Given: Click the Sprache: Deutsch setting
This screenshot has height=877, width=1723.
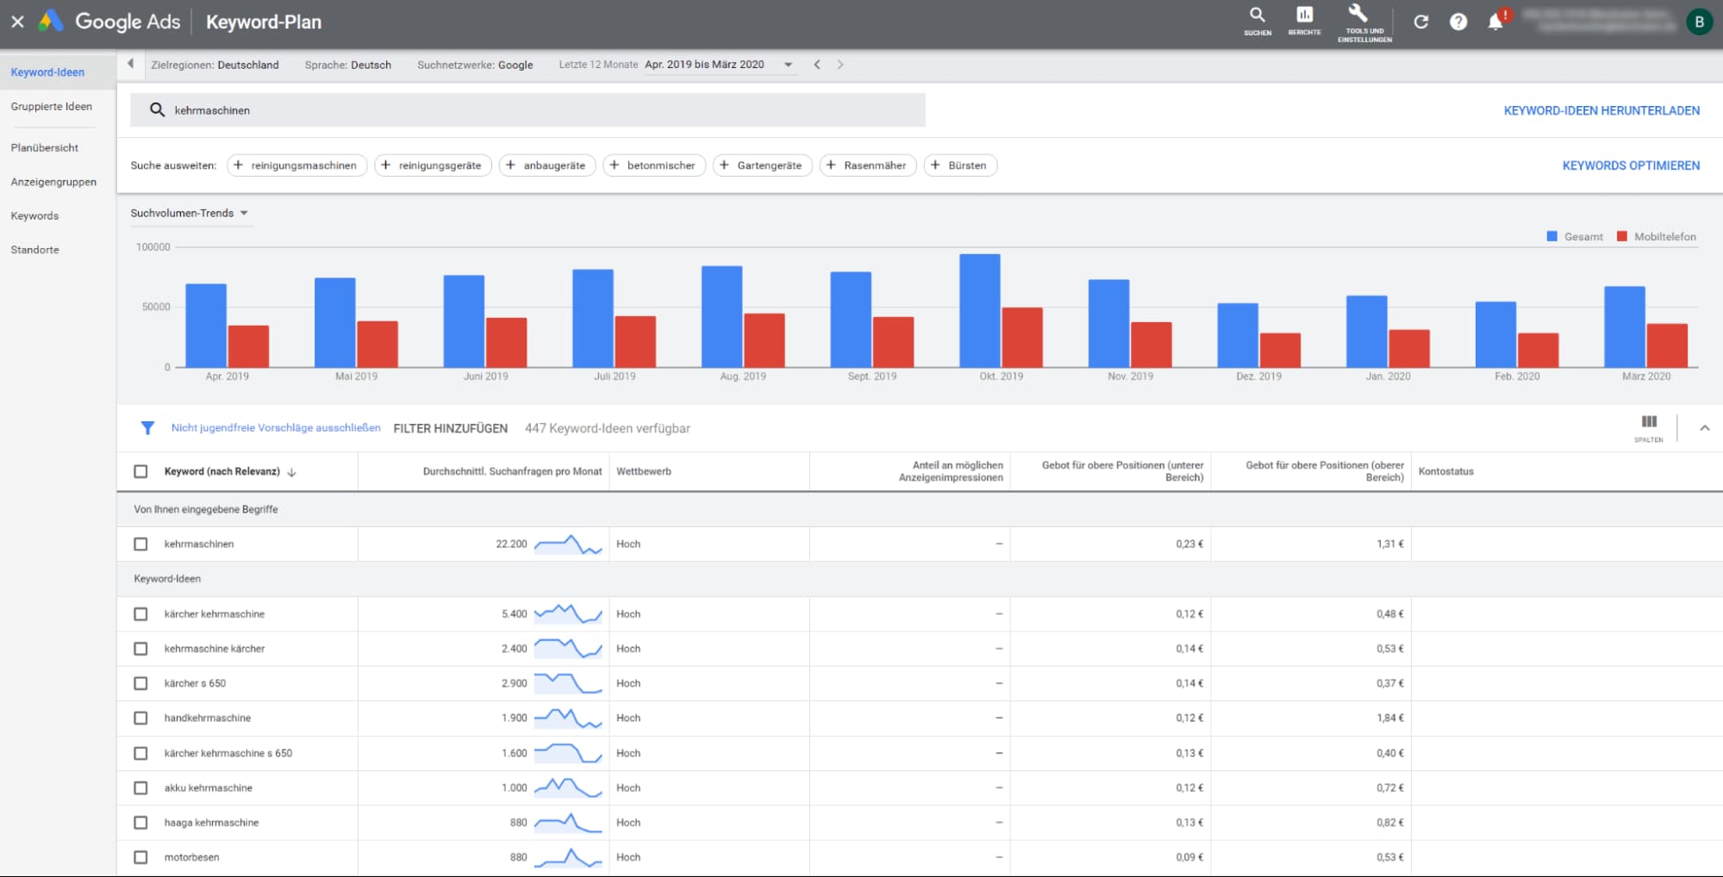Looking at the screenshot, I should pos(347,65).
